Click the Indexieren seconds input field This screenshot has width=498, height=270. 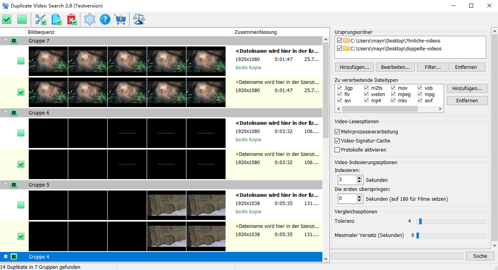pos(347,180)
